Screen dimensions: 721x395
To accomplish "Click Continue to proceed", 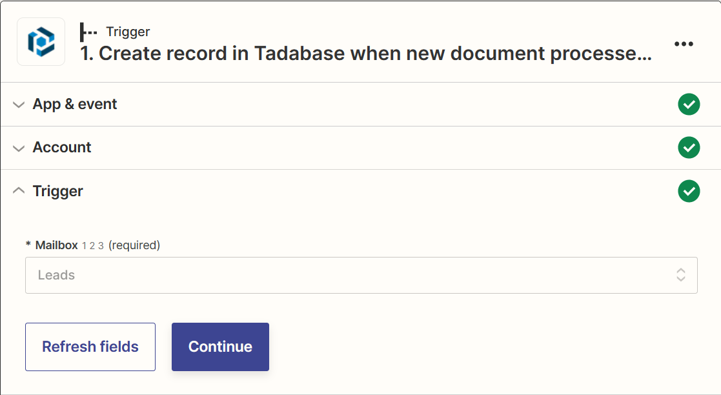I will tap(220, 347).
